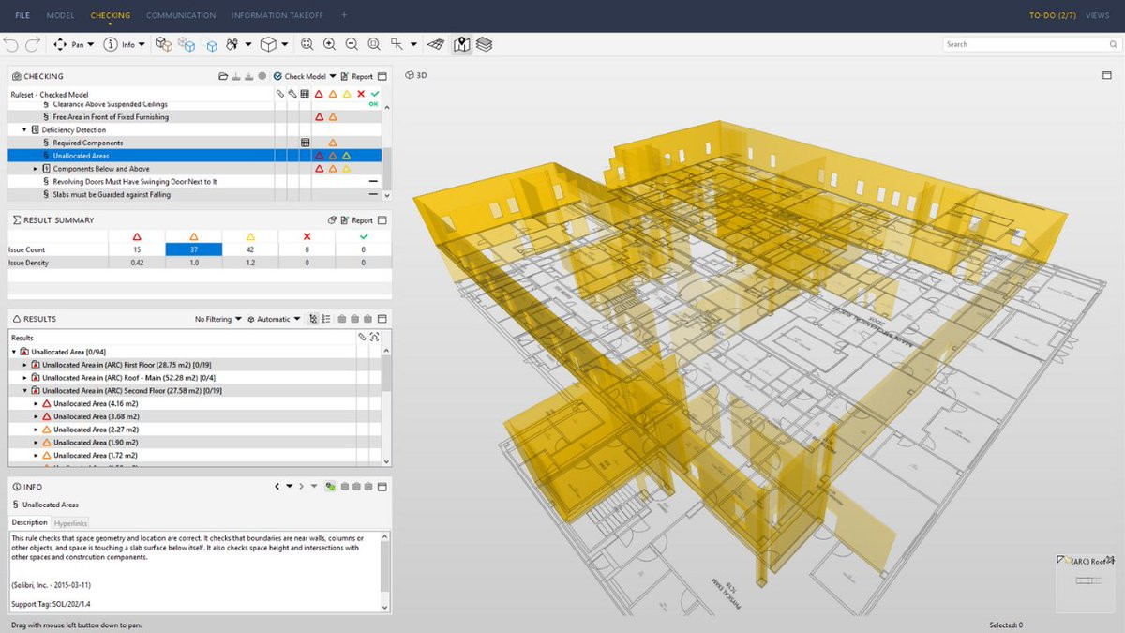This screenshot has height=633, width=1125.
Task: Toggle the floor plan map view on the toolbar
Action: pyautogui.click(x=461, y=43)
